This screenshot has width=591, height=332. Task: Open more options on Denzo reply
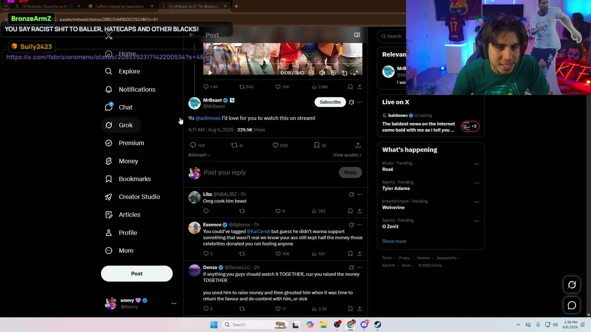tap(360, 267)
